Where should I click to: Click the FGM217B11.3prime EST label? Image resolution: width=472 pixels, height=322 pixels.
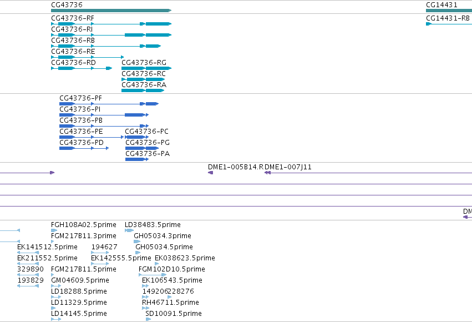[x=84, y=236]
